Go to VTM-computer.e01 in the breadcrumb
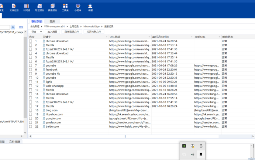This screenshot has width=255, height=160. pos(54,26)
